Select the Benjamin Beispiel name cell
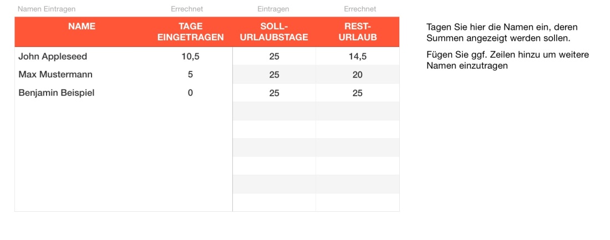The height and width of the screenshot is (240, 610). pos(57,93)
